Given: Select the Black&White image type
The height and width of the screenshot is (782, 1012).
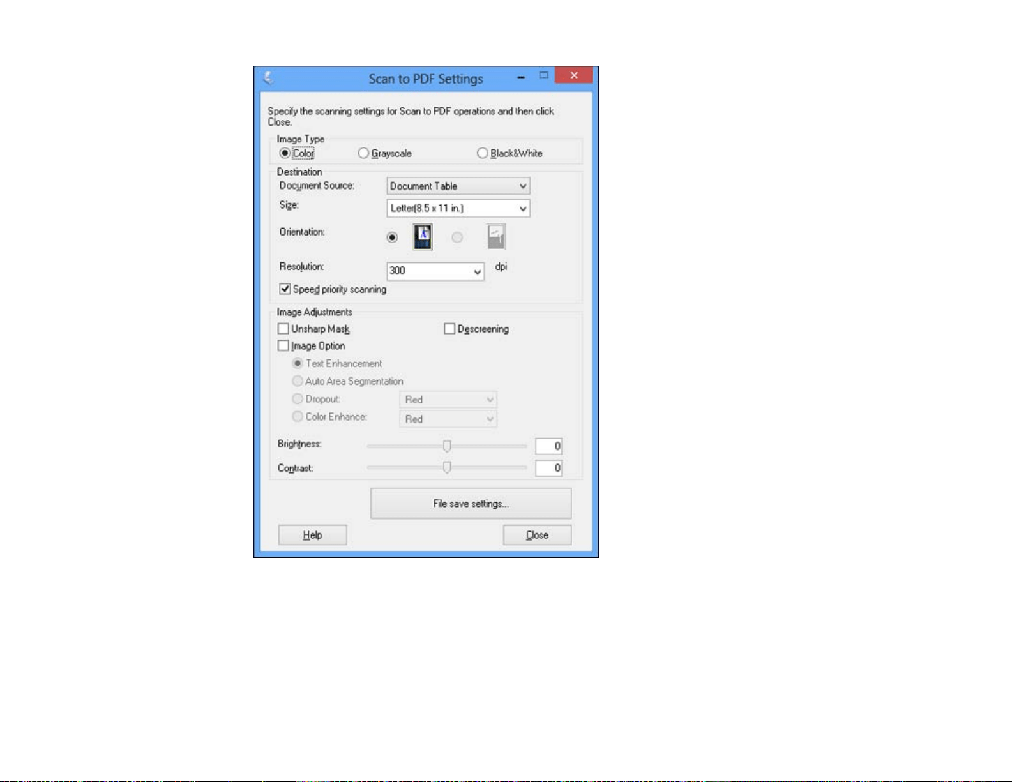Looking at the screenshot, I should coord(510,153).
